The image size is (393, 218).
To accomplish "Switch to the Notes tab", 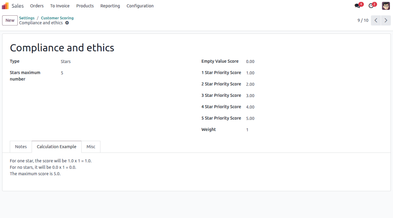I will click(x=21, y=147).
